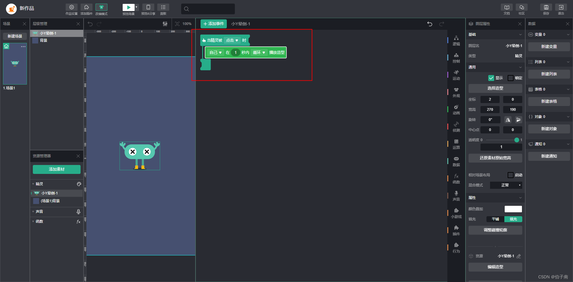The height and width of the screenshot is (282, 573).
Task: Open 控制 control block category
Action: [x=456, y=58]
